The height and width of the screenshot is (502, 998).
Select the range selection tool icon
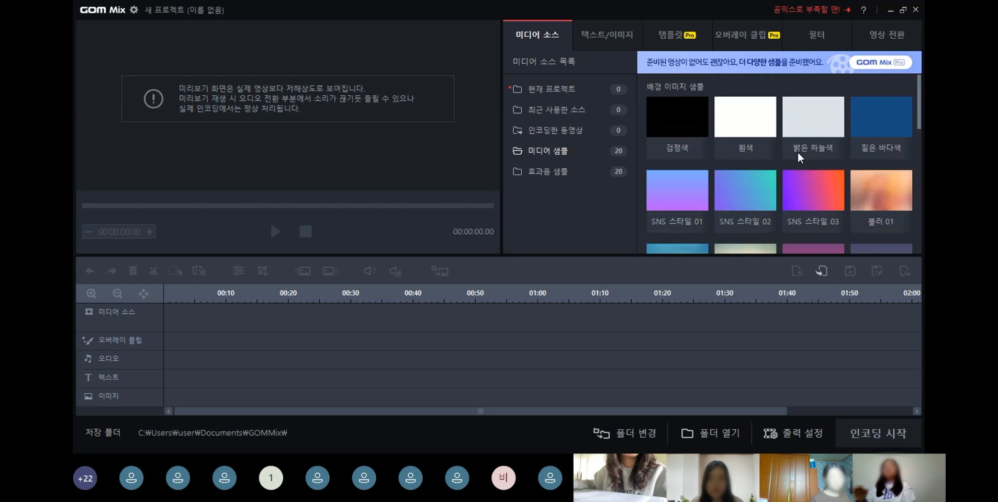click(x=175, y=271)
